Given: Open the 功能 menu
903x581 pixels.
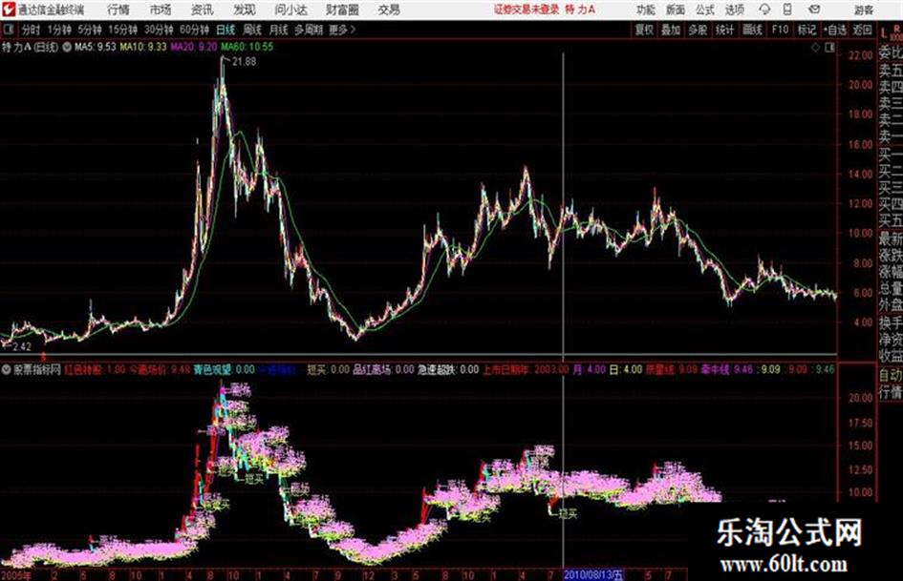Looking at the screenshot, I should pos(646,10).
